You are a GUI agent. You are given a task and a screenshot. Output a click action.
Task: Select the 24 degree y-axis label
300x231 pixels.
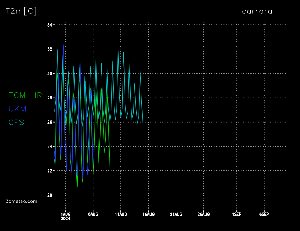(x=49, y=147)
